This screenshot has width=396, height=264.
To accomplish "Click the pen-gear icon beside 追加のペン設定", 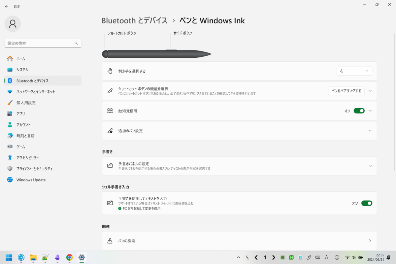I will (x=110, y=131).
